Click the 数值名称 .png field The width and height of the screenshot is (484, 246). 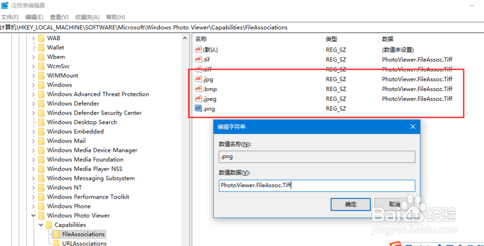(x=317, y=157)
